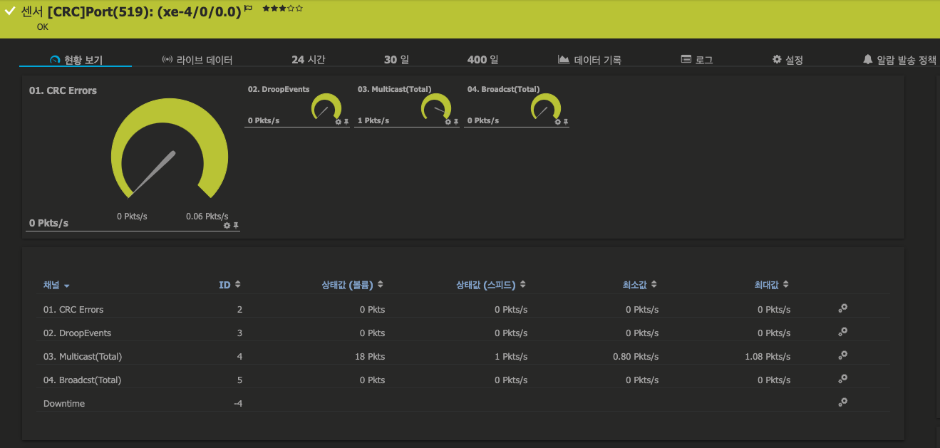Open the 데이터 기록 tab

[x=589, y=60]
